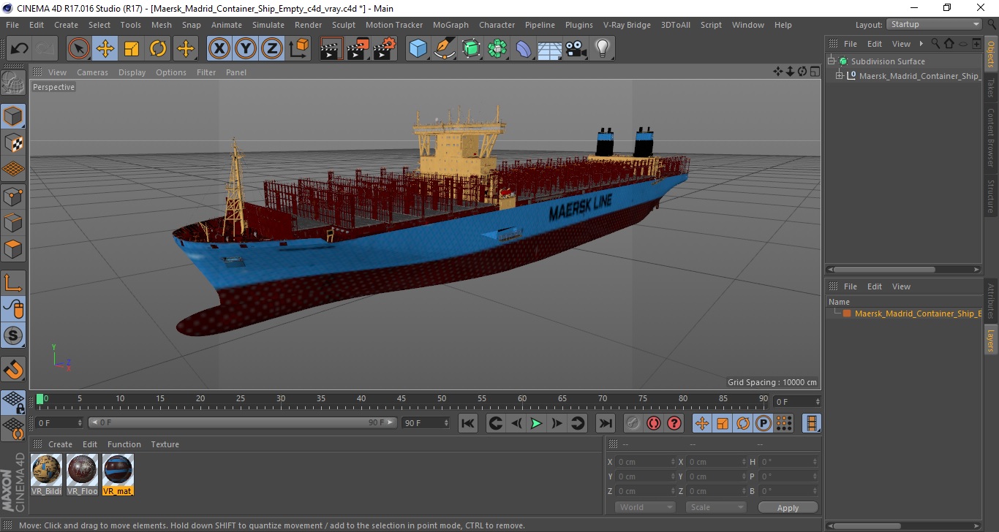The height and width of the screenshot is (532, 999).
Task: Go to end of animation
Action: coord(605,423)
